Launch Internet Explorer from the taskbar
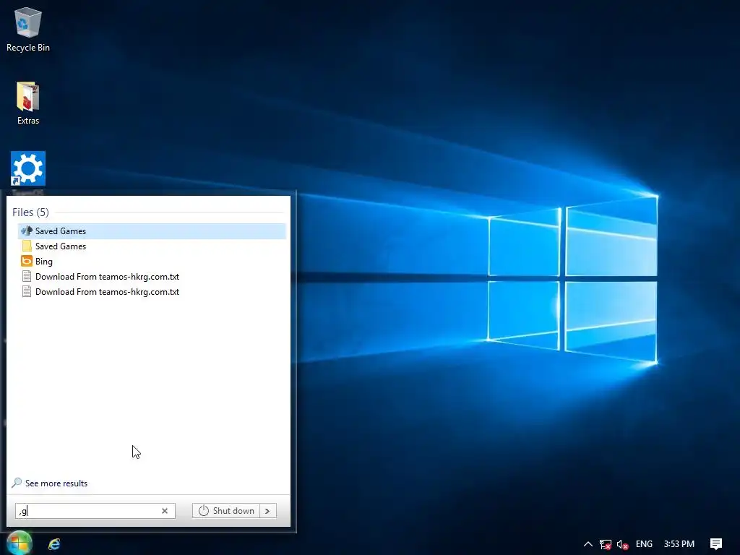Viewport: 740px width, 555px height. [54, 544]
